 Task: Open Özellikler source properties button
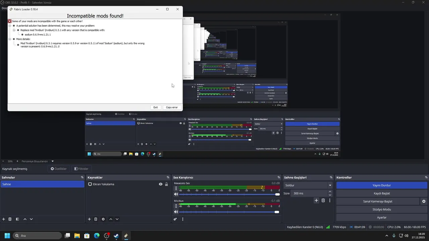click(x=59, y=169)
